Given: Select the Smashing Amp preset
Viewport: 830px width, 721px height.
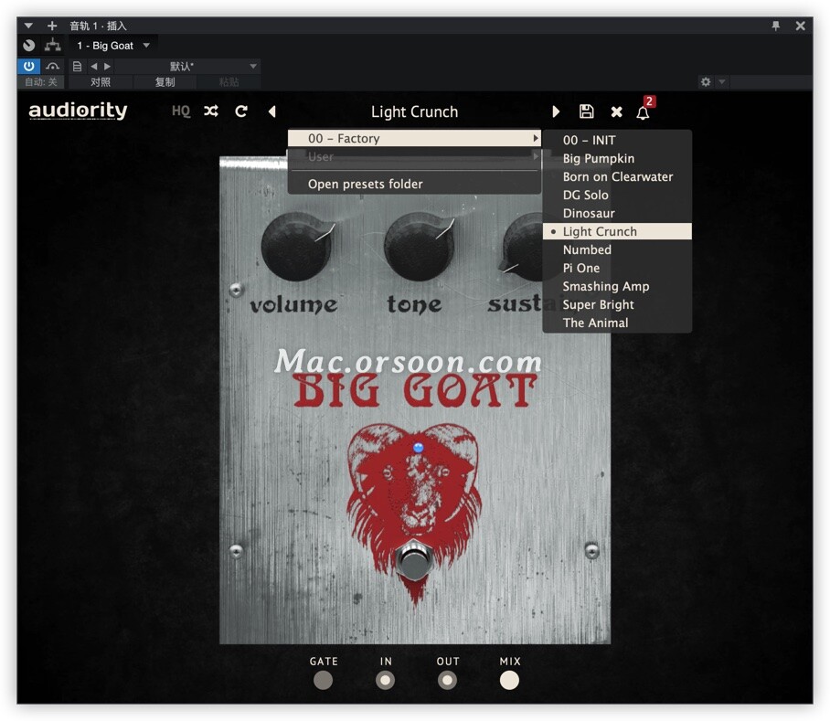Looking at the screenshot, I should (617, 286).
